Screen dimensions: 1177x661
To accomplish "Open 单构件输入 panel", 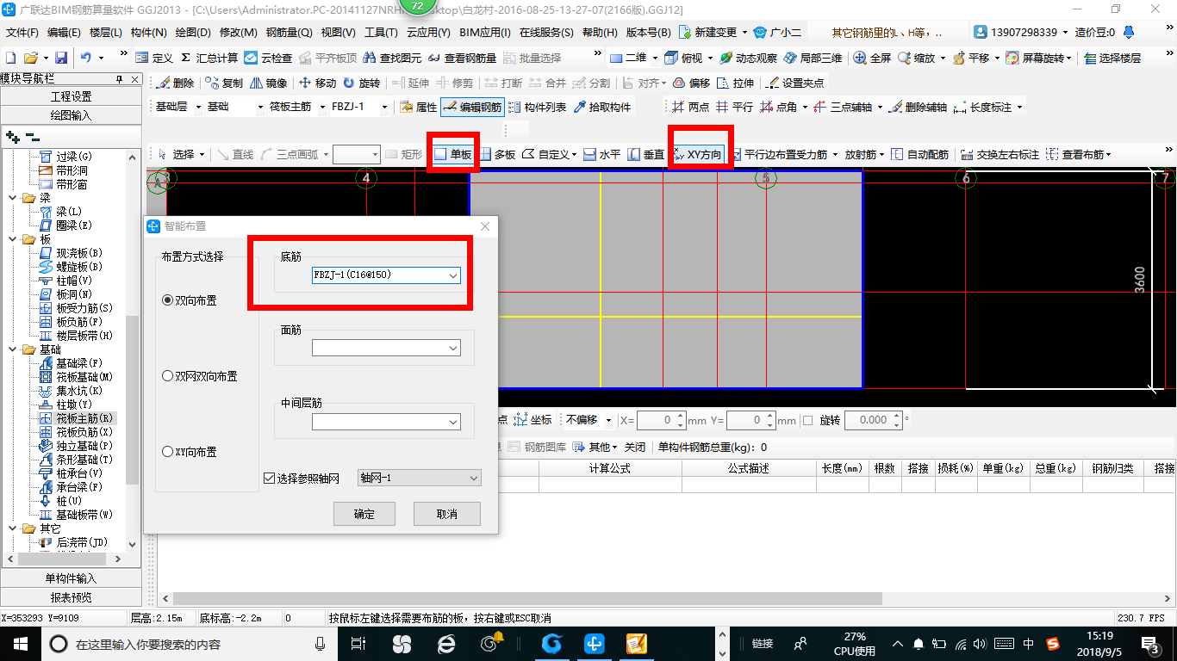I will [71, 578].
